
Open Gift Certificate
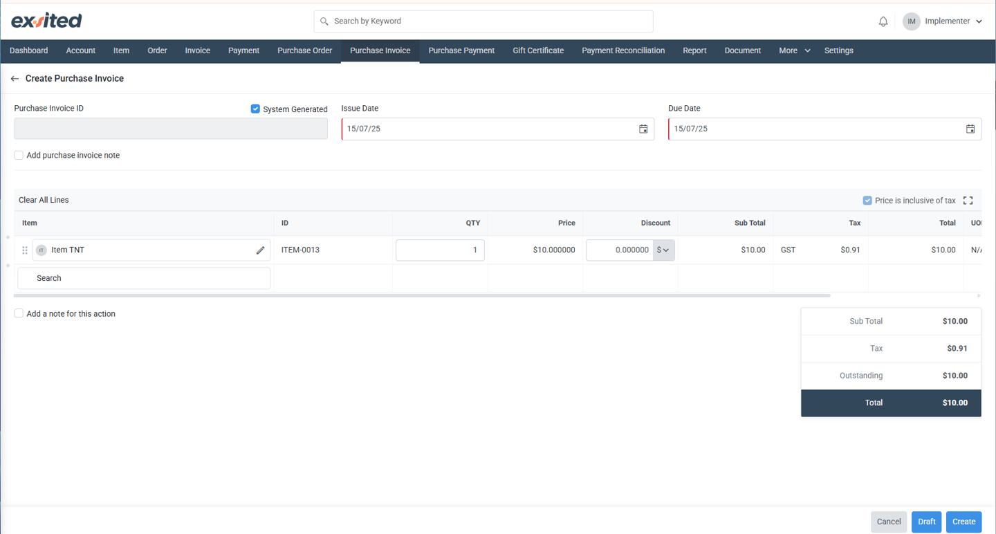pyautogui.click(x=538, y=50)
